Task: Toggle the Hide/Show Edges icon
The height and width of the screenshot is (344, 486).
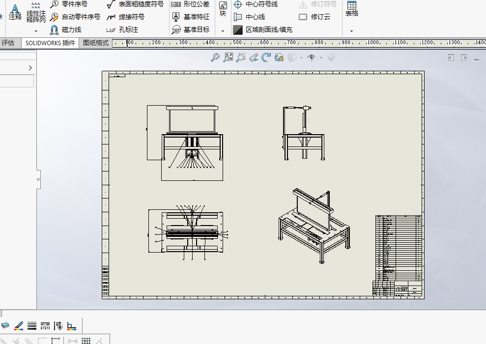Action: pyautogui.click(x=58, y=325)
